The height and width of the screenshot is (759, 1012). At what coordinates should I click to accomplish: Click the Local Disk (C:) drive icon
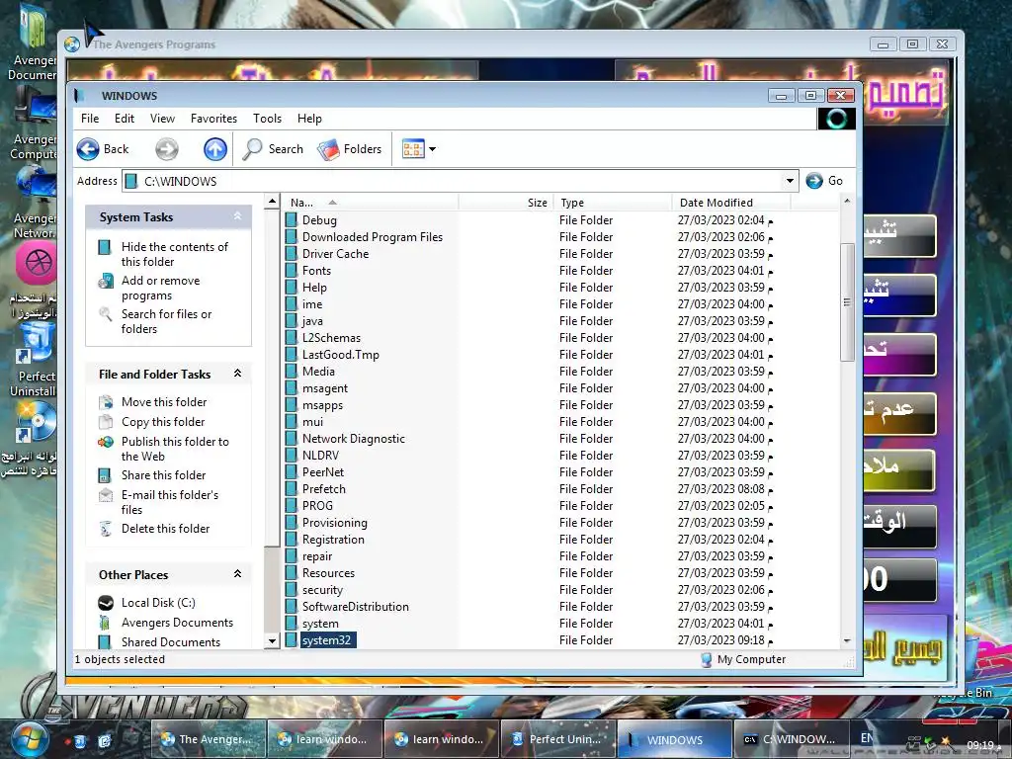click(105, 603)
